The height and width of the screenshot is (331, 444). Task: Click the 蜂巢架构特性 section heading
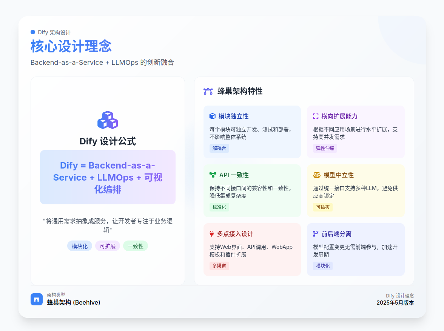pyautogui.click(x=240, y=91)
